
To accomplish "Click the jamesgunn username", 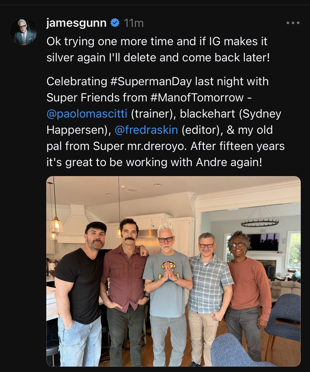I will click(x=76, y=23).
